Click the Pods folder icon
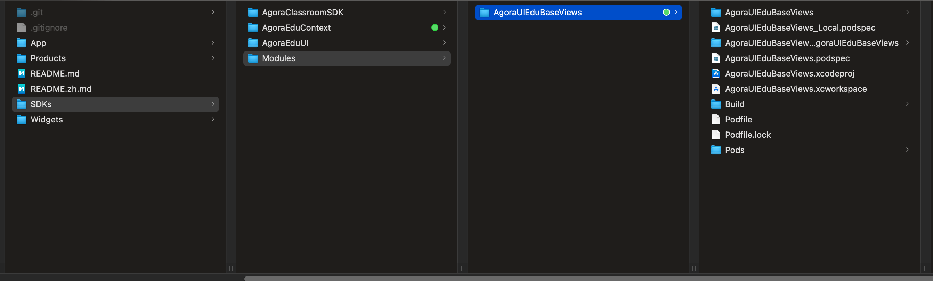Image resolution: width=933 pixels, height=281 pixels. tap(716, 150)
